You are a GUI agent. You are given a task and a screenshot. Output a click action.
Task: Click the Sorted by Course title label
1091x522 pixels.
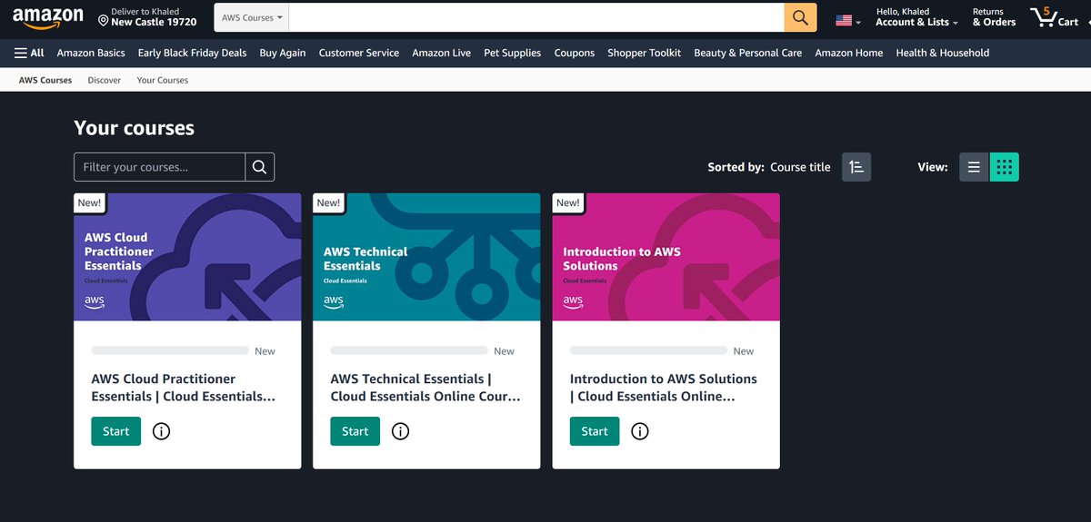[769, 167]
